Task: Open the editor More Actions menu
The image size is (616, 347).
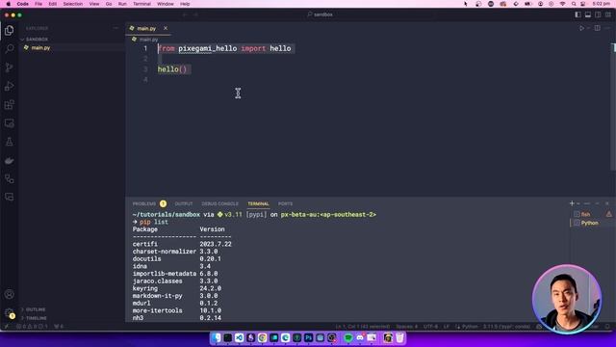Action: [x=607, y=28]
